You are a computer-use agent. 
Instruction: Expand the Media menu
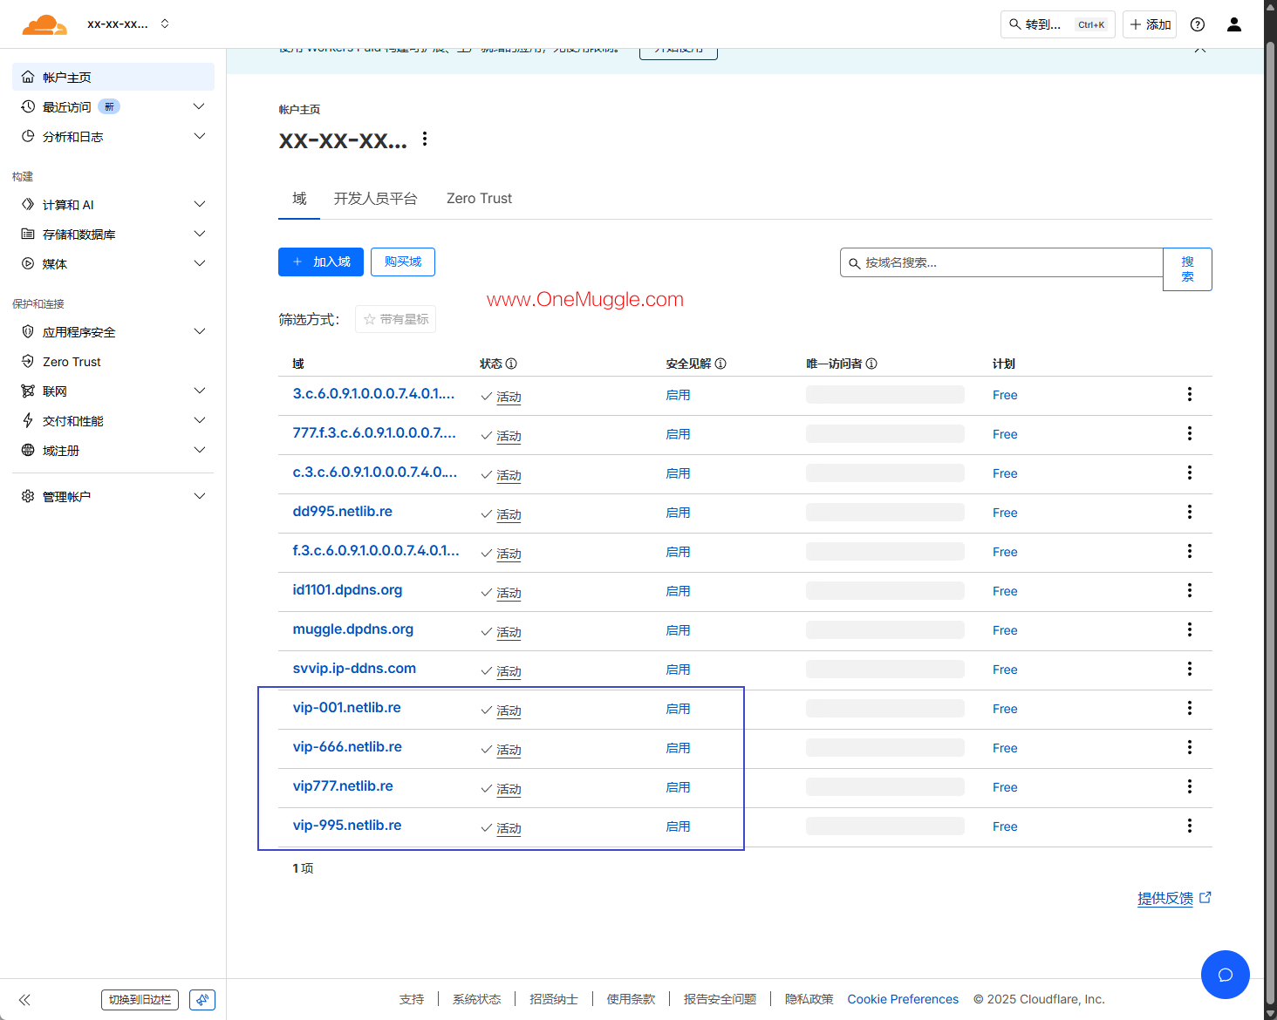click(x=199, y=263)
